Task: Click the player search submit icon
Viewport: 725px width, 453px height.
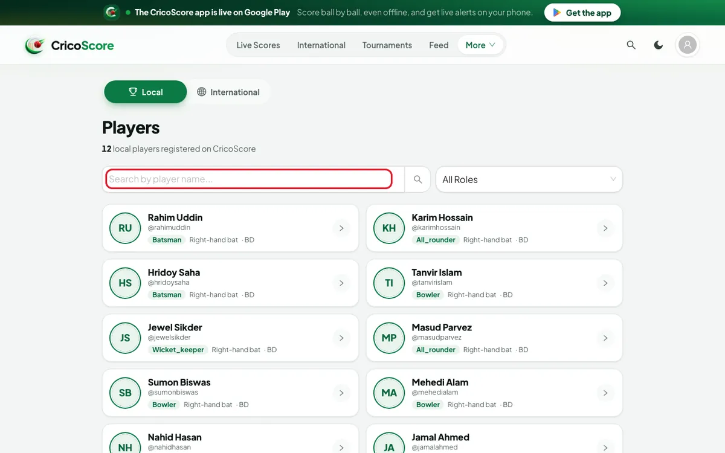Action: click(x=417, y=179)
